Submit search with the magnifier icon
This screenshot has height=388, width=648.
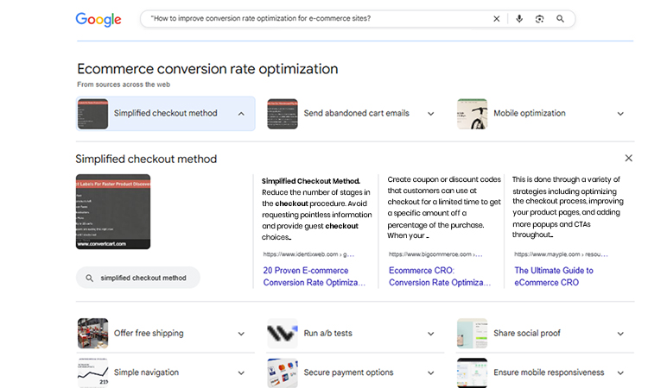coord(560,19)
